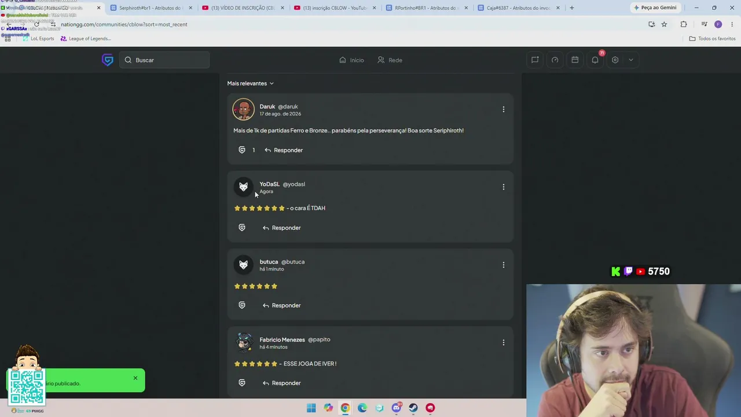Open the browser extensions puzzle icon
The height and width of the screenshot is (417, 741).
coord(684,24)
